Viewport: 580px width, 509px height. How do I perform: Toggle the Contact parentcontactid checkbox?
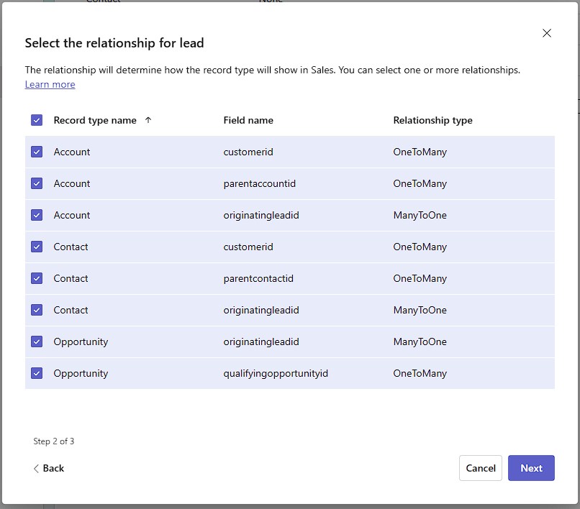[37, 278]
